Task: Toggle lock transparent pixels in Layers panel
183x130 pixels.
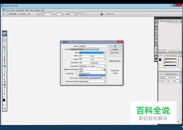Action: pyautogui.click(x=163, y=81)
